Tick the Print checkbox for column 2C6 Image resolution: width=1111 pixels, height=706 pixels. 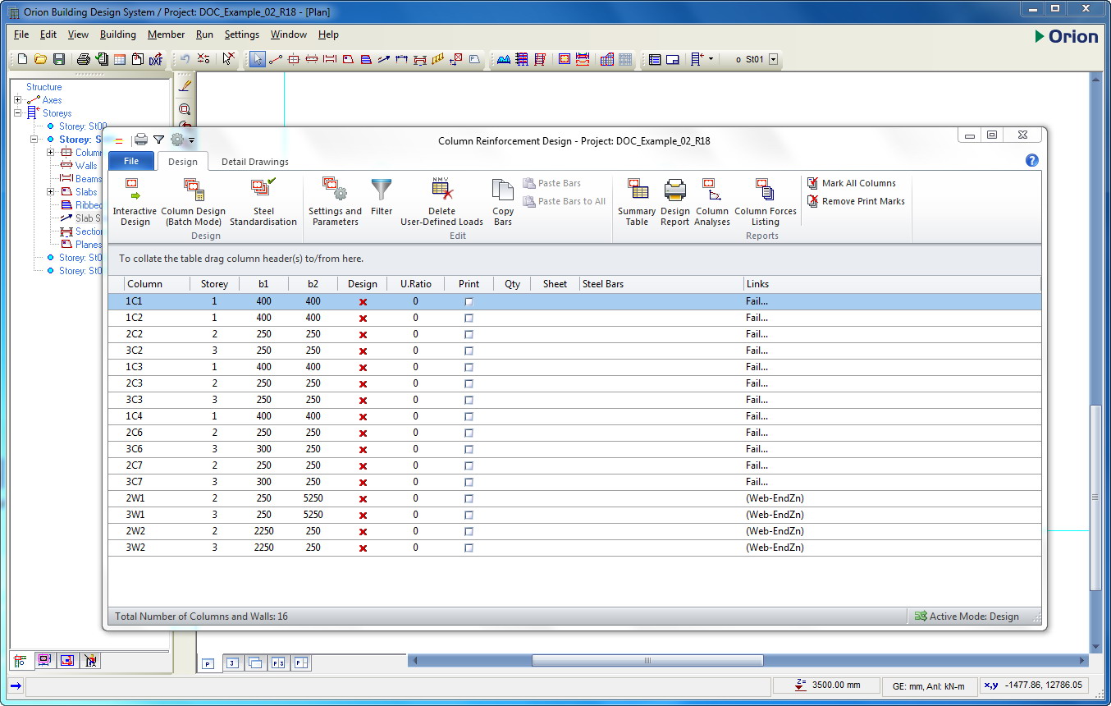(x=469, y=433)
